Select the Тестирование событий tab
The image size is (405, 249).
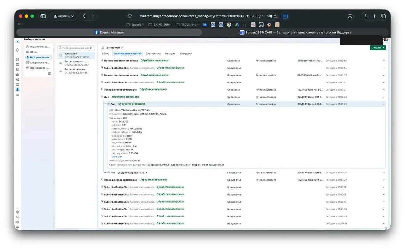pos(128,54)
